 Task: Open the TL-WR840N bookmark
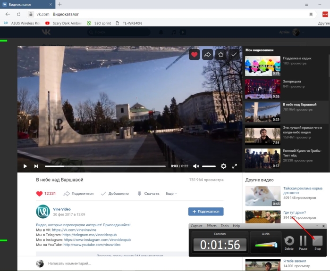tap(129, 23)
